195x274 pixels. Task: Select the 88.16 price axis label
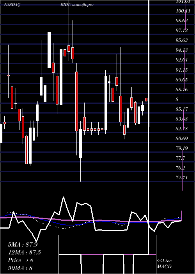tap(182, 90)
